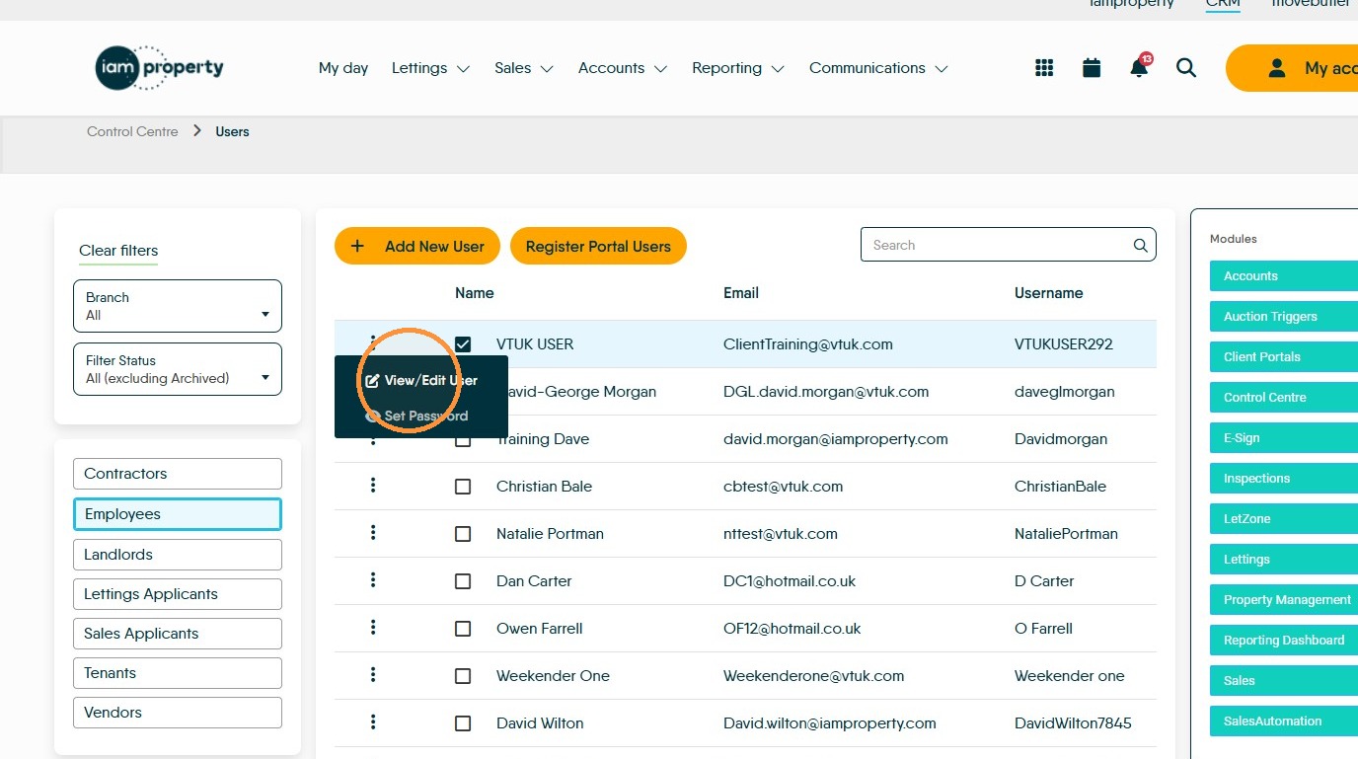Select the LetZone module
This screenshot has width=1358, height=759.
point(1284,519)
